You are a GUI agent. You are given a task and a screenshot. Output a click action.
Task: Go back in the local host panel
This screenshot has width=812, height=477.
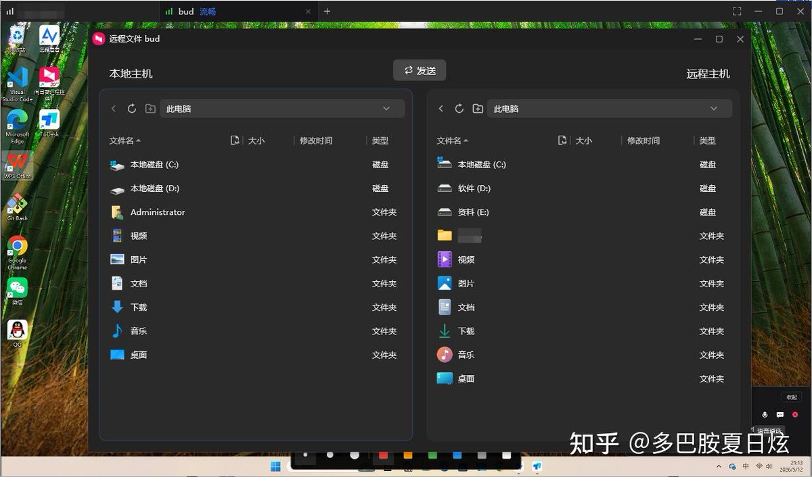click(x=114, y=109)
